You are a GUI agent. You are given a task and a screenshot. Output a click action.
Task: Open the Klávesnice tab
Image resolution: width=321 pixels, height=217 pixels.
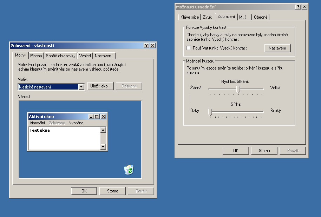(x=190, y=17)
